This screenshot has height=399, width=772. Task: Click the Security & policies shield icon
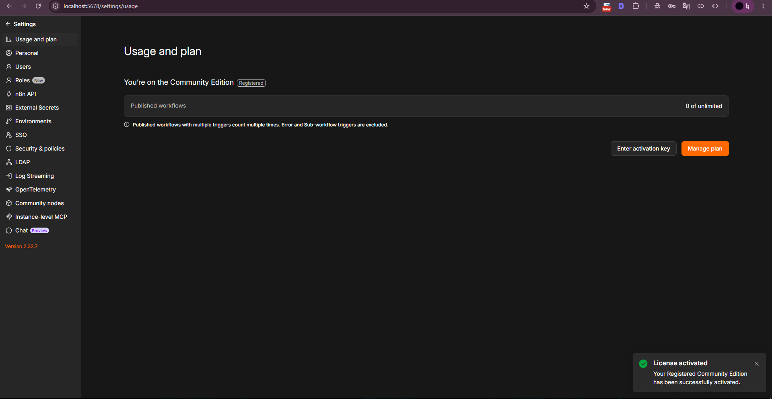pyautogui.click(x=9, y=149)
